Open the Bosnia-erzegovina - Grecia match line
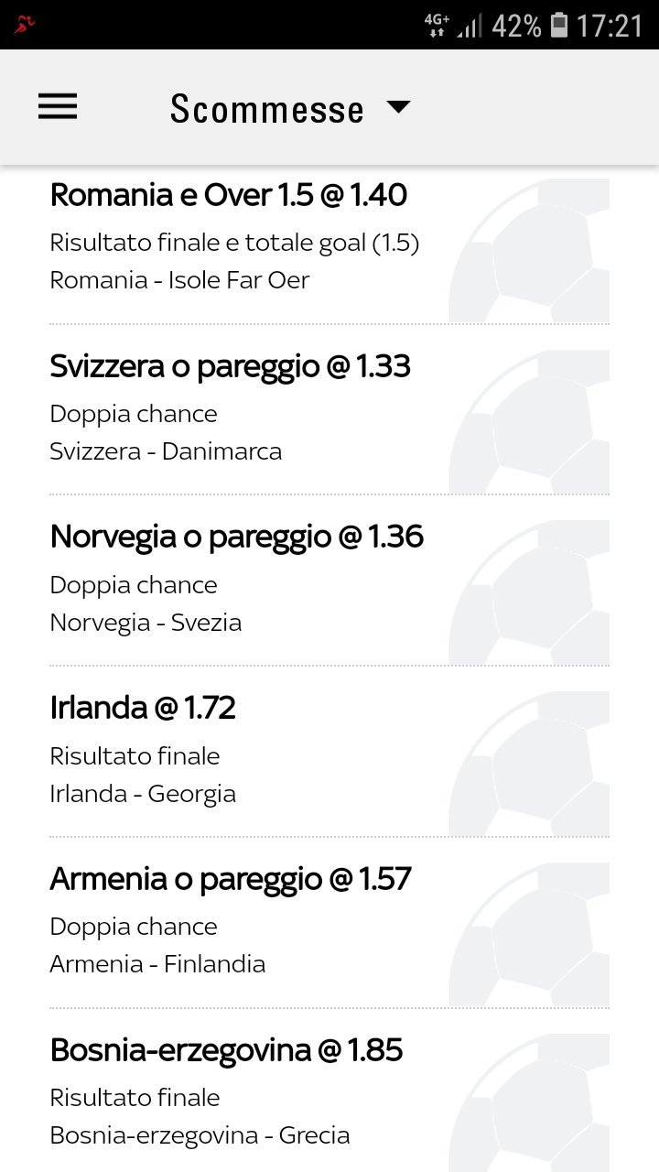Screen dimensions: 659x1172 point(200,1136)
